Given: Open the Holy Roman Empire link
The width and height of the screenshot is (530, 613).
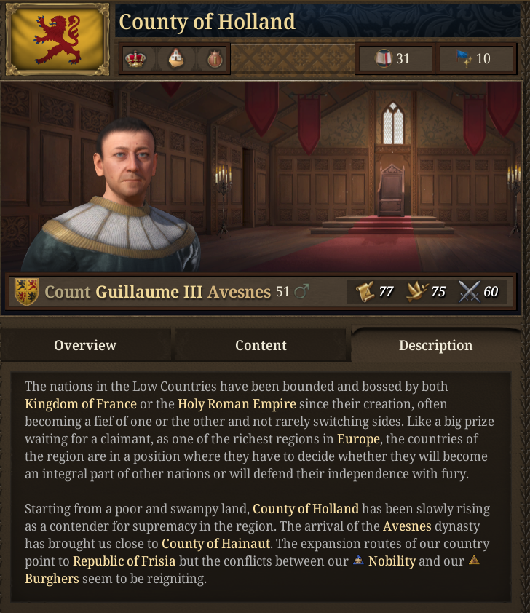Looking at the screenshot, I should (237, 404).
